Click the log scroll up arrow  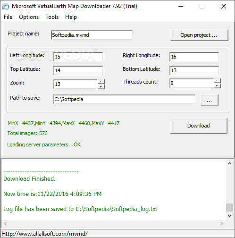click(x=229, y=163)
